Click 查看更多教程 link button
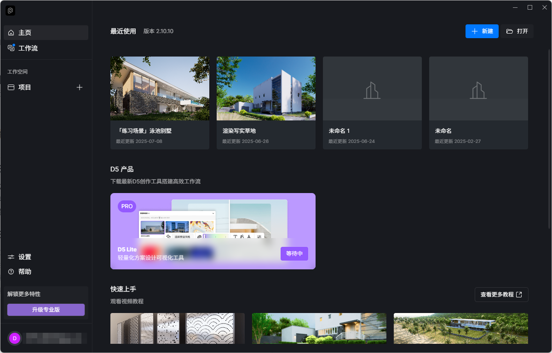Screen dimensions: 552x353 501,295
